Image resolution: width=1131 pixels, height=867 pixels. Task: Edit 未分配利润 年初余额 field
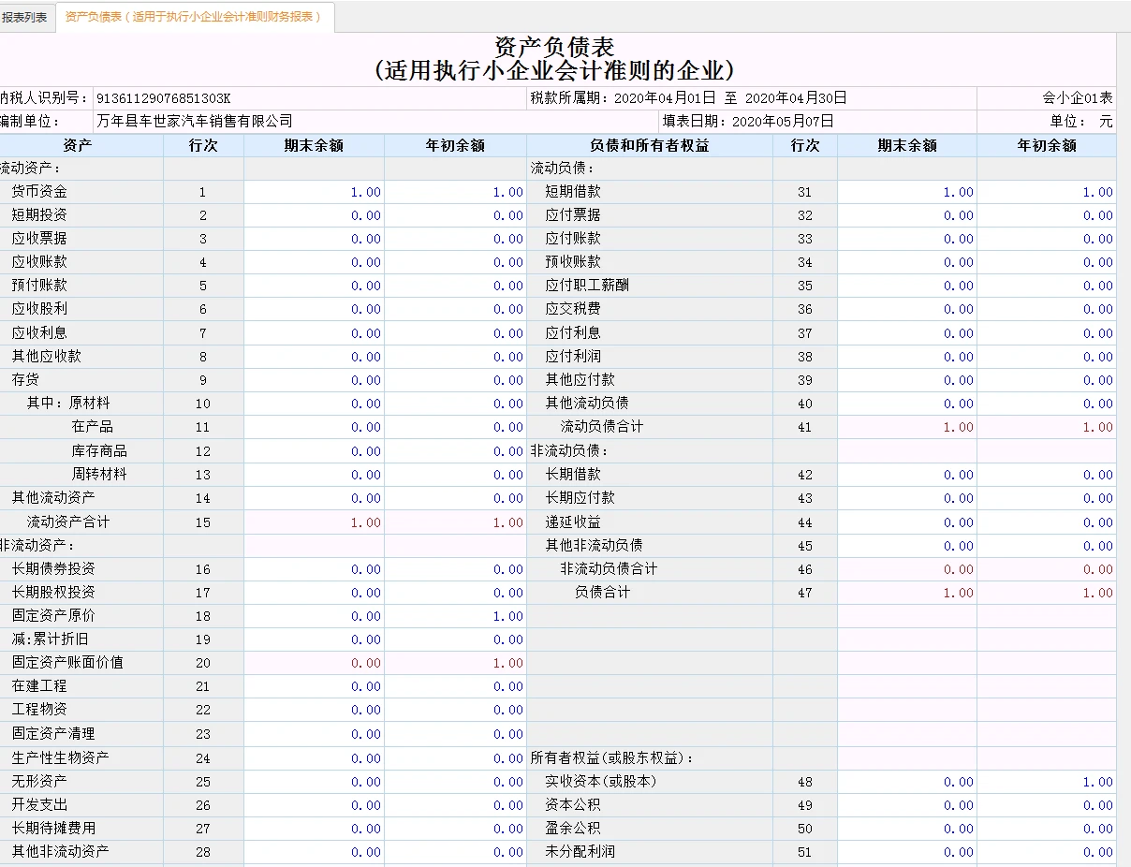coord(1047,852)
